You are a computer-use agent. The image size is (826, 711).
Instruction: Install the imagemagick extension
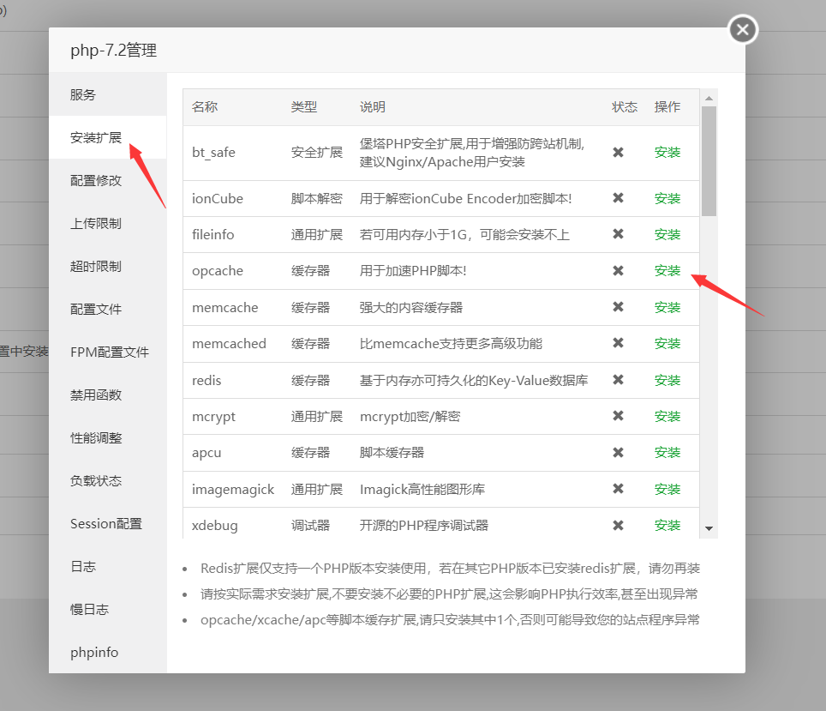(667, 489)
